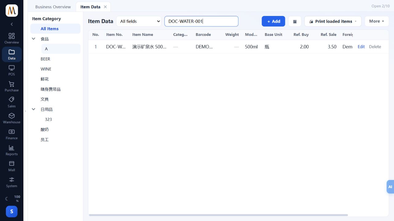Go to the Finance module
This screenshot has width=394, height=221.
[x=12, y=134]
